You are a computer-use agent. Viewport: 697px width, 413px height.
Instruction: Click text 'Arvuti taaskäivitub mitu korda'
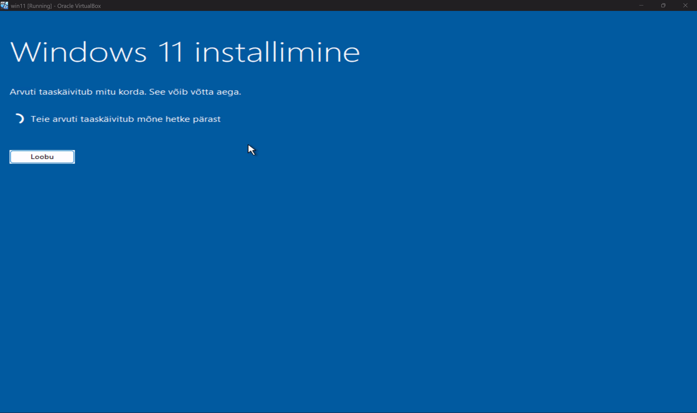[x=78, y=92]
